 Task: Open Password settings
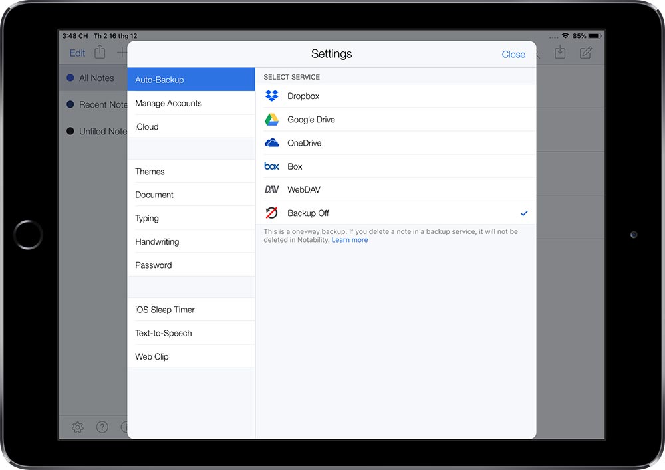tap(191, 265)
